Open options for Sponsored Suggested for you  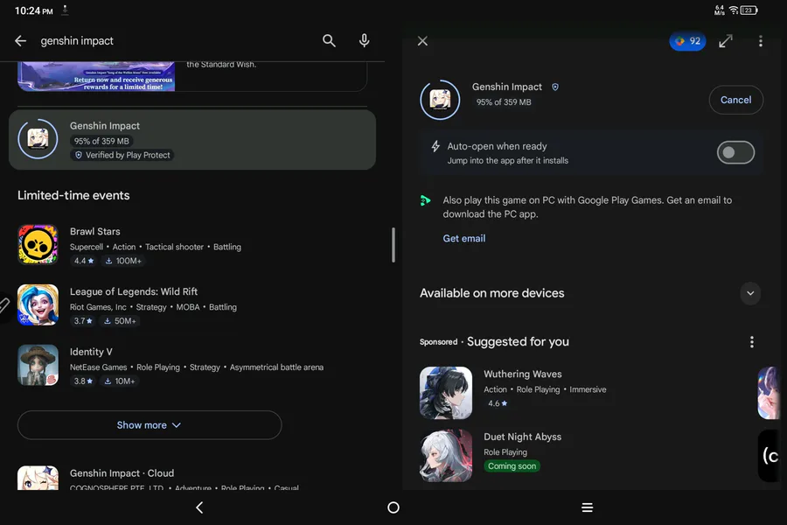(752, 342)
